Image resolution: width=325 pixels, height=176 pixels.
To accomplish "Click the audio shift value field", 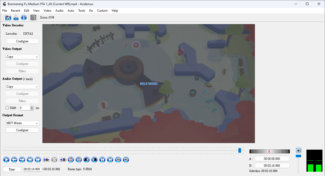I will pos(25,108).
